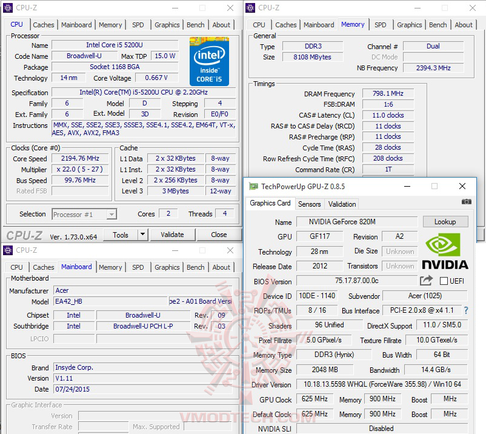Click the CPU-Z app icon in top-left window title bar

pyautogui.click(x=8, y=8)
